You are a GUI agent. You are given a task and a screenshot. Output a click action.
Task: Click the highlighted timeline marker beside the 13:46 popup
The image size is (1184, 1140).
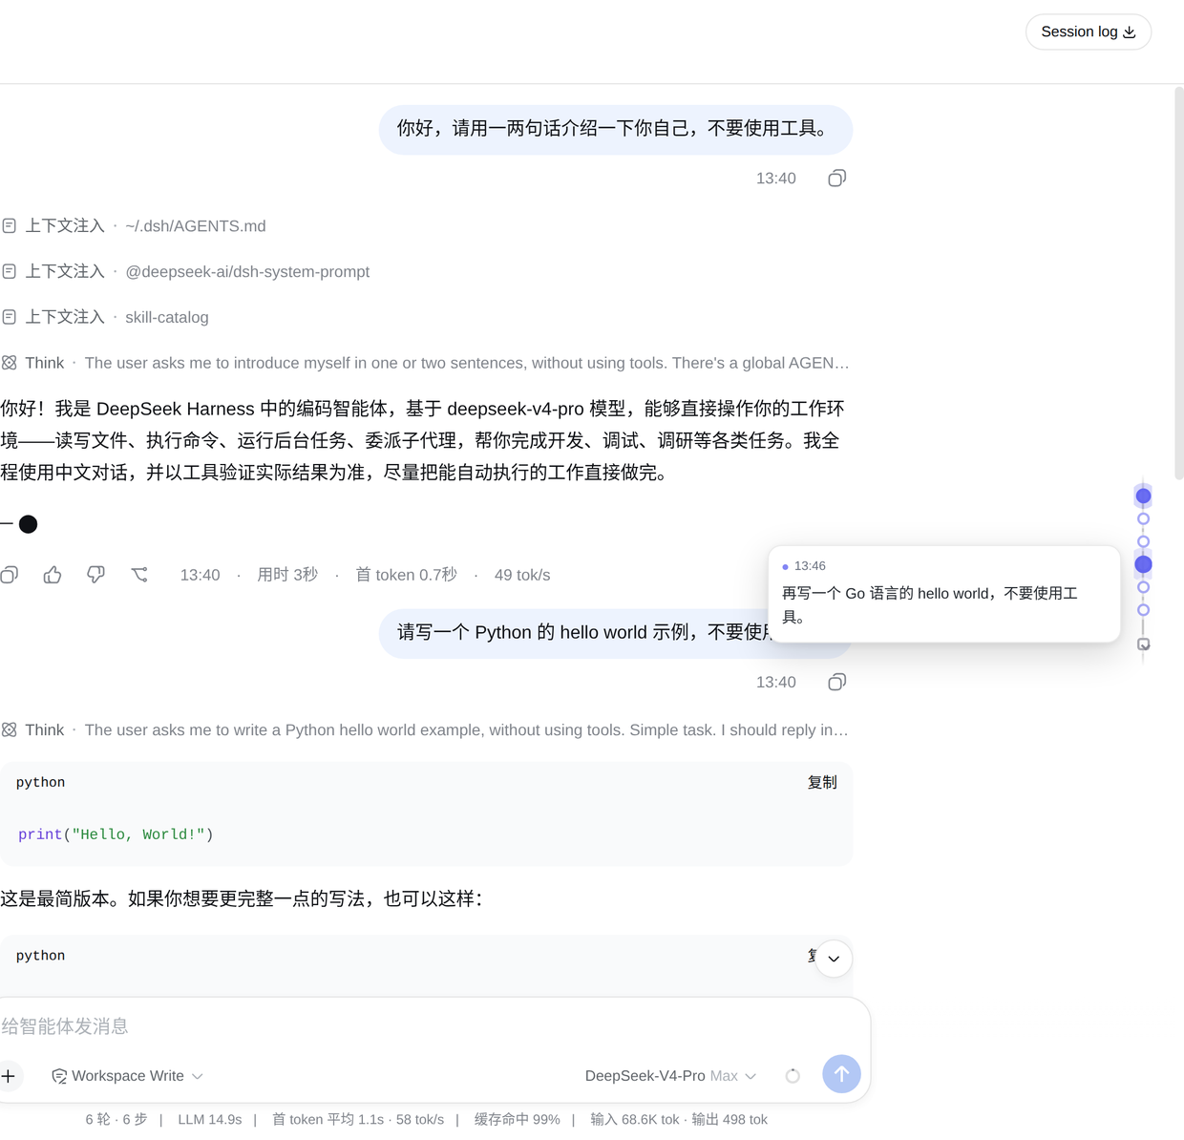(x=1143, y=564)
